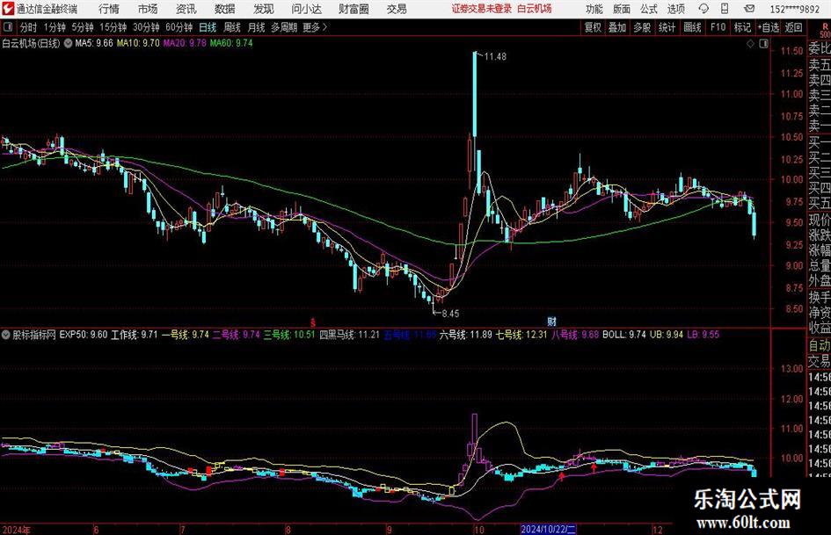The image size is (831, 535).
Task: Open the 财富圈 menu
Action: [x=354, y=9]
